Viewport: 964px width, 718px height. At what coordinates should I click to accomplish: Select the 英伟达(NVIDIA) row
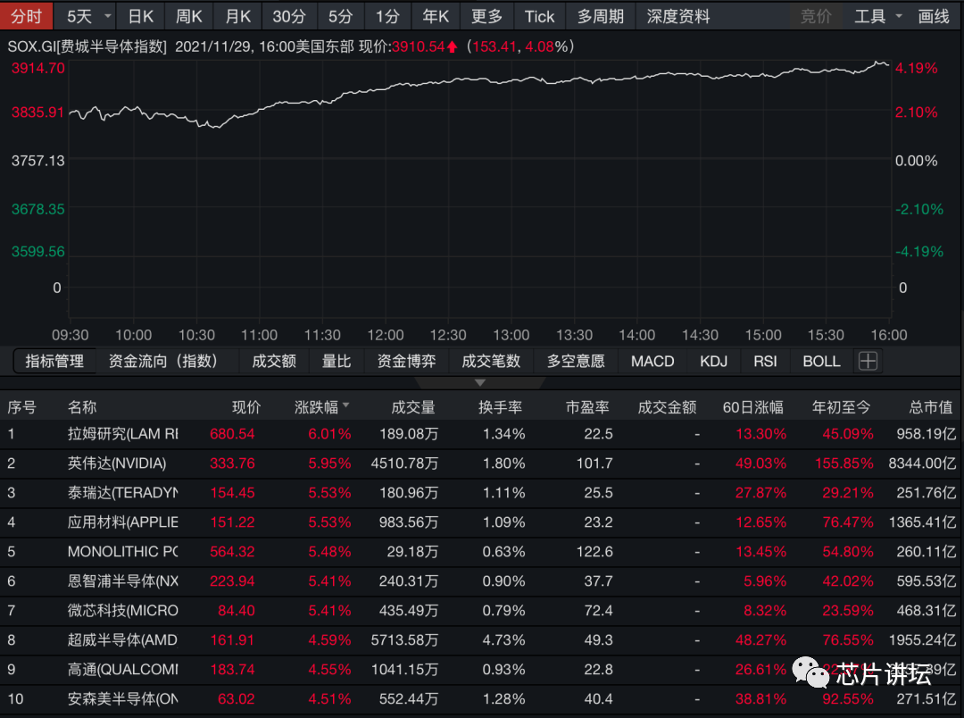(x=482, y=463)
